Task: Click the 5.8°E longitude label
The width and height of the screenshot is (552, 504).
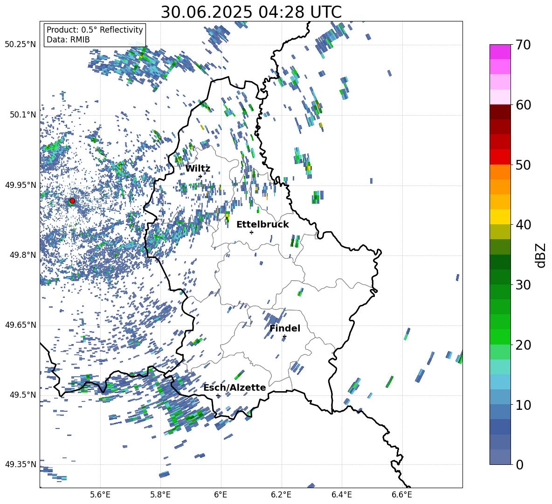Action: click(160, 495)
